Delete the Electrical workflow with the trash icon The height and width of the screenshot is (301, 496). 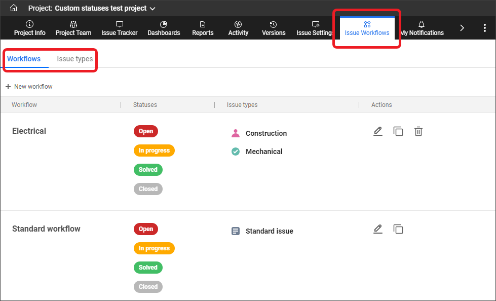click(x=418, y=132)
